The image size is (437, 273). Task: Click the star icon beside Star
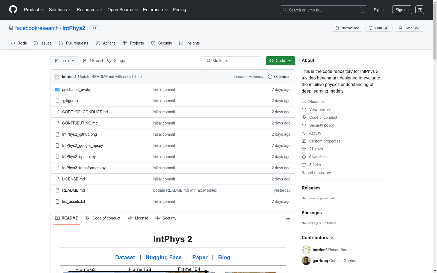point(400,28)
